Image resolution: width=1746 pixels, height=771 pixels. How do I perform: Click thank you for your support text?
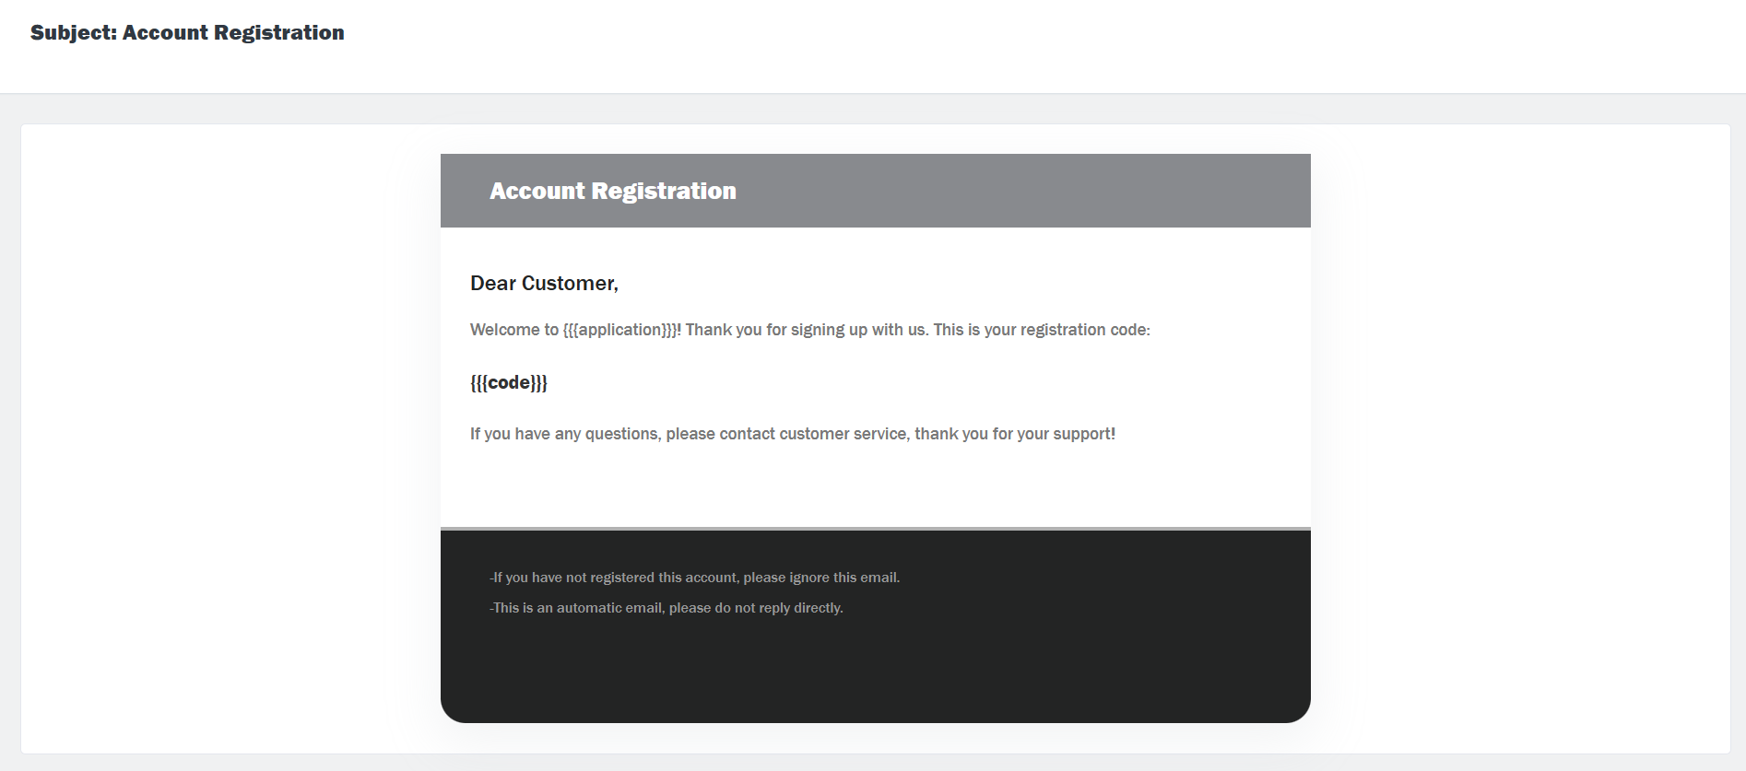(x=1014, y=434)
